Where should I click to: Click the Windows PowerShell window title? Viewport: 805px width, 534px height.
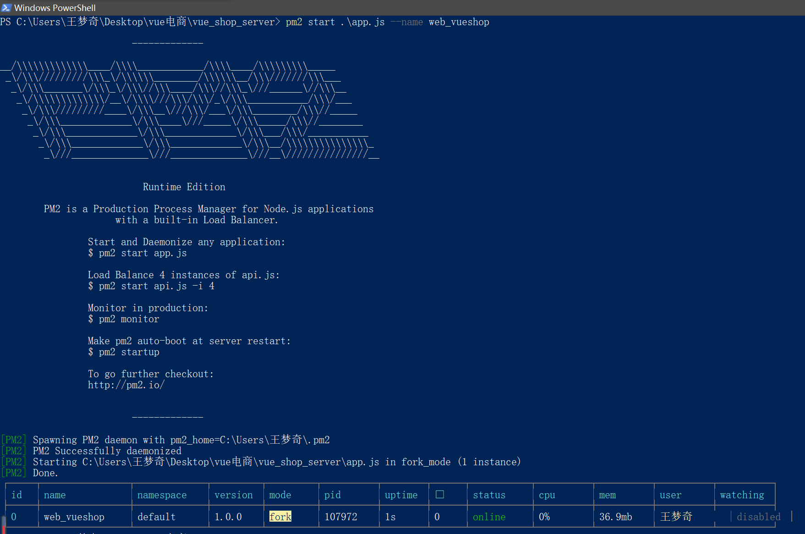click(x=55, y=8)
